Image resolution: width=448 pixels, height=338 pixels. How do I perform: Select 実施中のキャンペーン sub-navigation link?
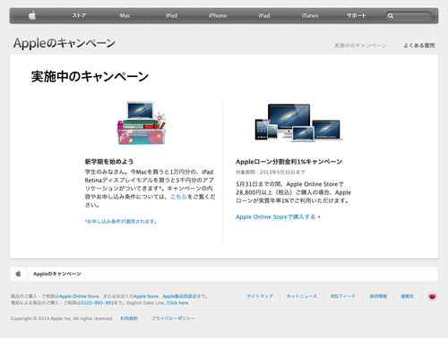tap(360, 46)
